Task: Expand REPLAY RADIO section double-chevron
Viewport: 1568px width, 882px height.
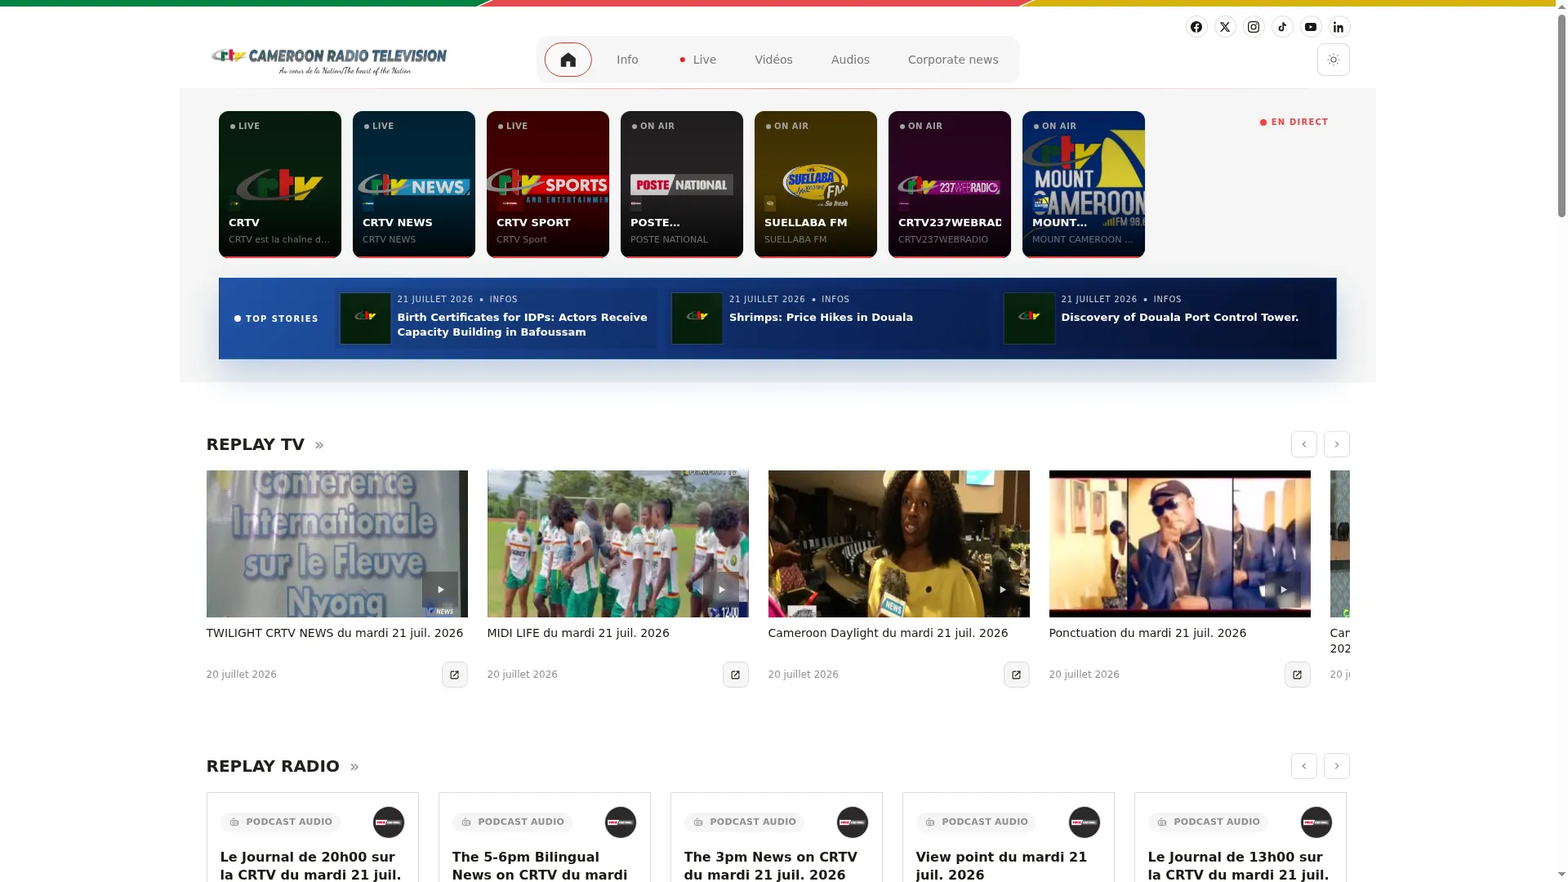Action: 354,767
